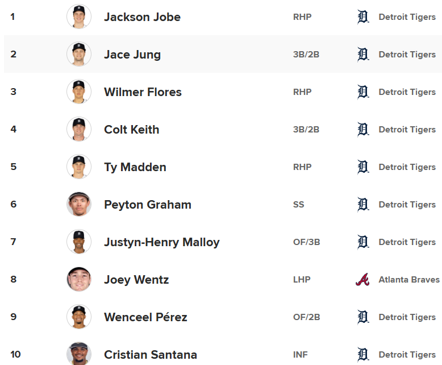The width and height of the screenshot is (442, 365).
Task: Select Joey Wentz's headshot photo
Action: click(x=78, y=280)
